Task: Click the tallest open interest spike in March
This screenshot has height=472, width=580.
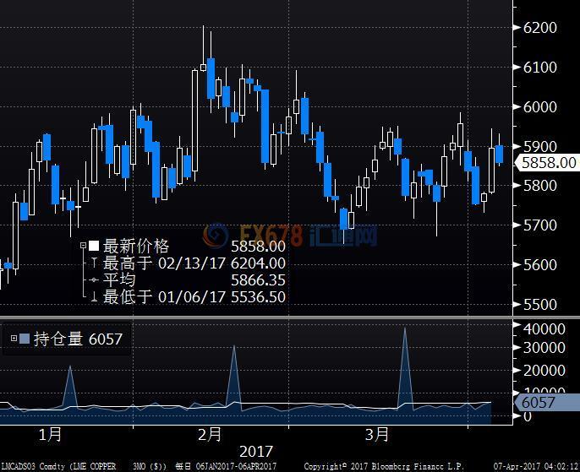Action: [406, 331]
